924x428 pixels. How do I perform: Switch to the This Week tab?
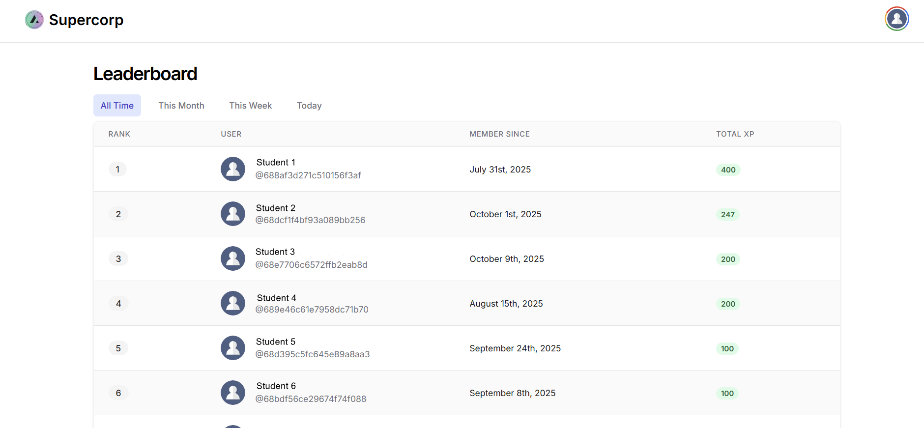[250, 106]
